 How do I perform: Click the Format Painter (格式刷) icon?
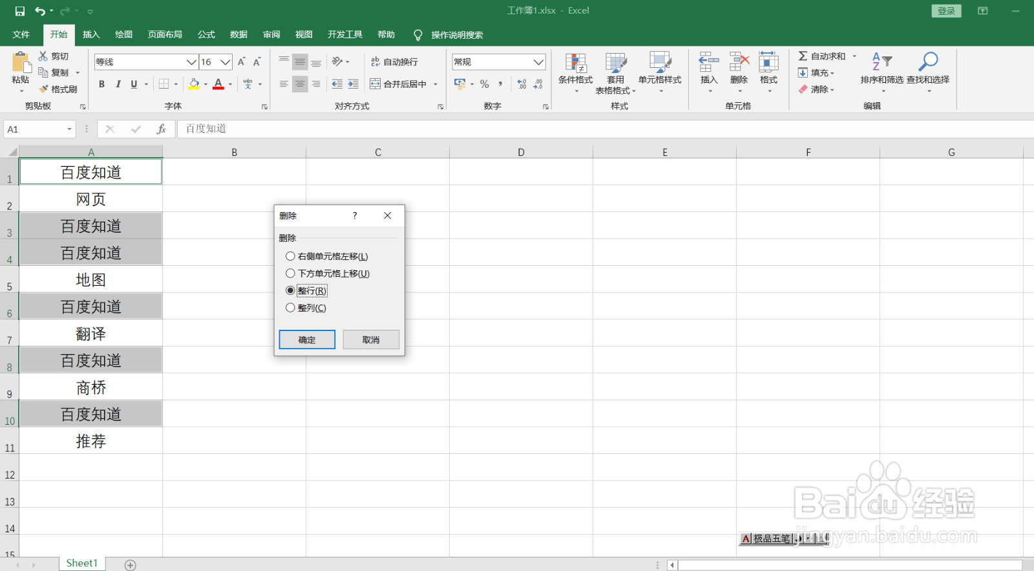[43, 89]
